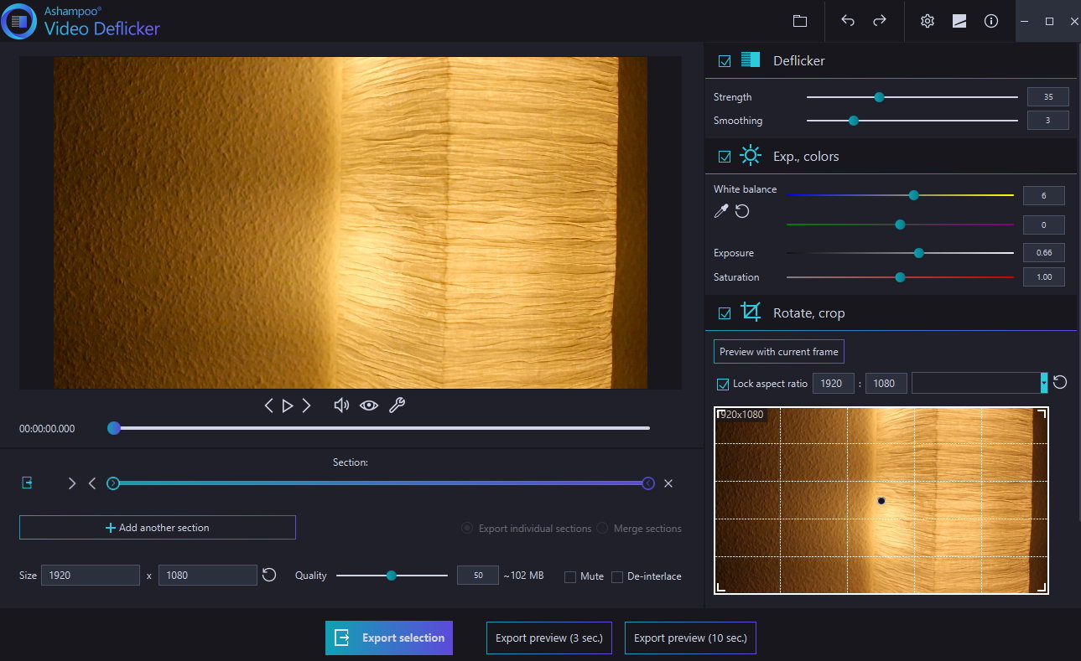Reset white balance with circular arrow
Viewport: 1081px width, 661px height.
742,211
